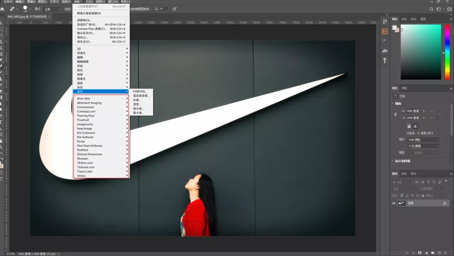The height and width of the screenshot is (256, 454).
Task: Close the IMG_4803.jpg document tab
Action: tap(49, 17)
